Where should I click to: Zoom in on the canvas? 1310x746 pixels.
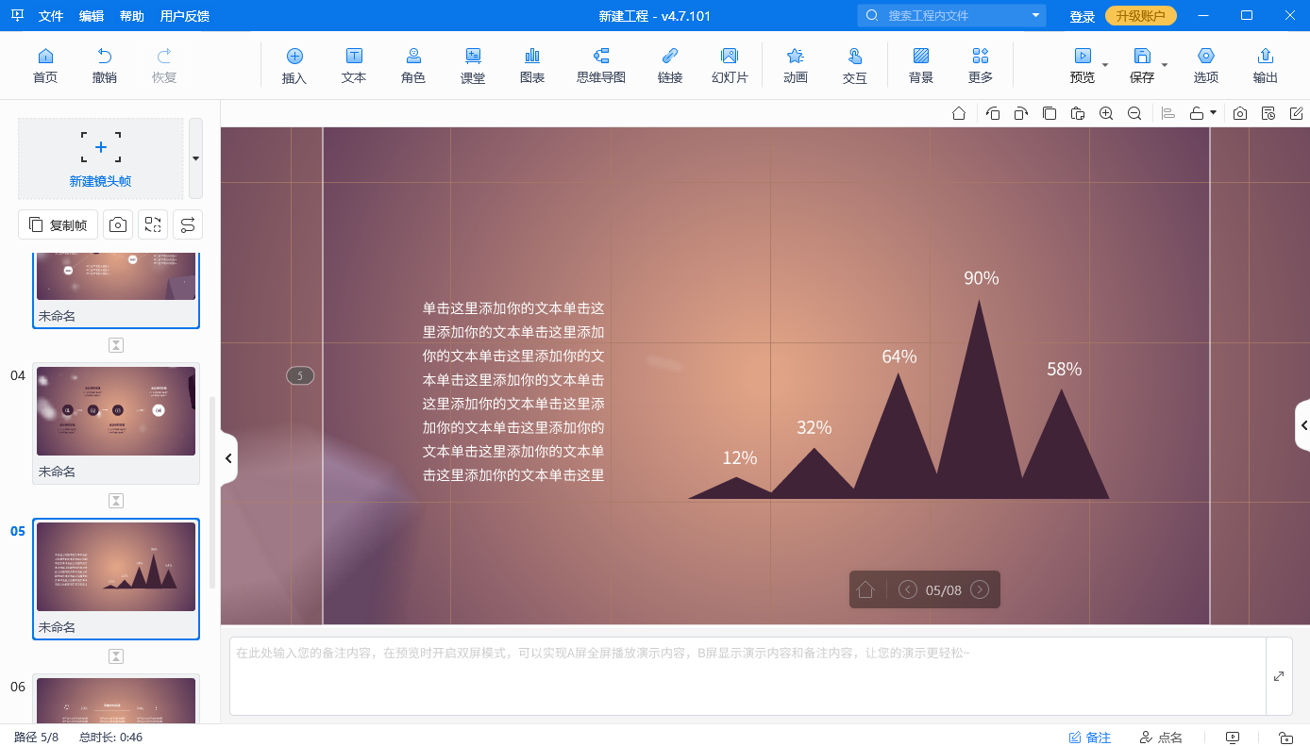(x=1106, y=113)
